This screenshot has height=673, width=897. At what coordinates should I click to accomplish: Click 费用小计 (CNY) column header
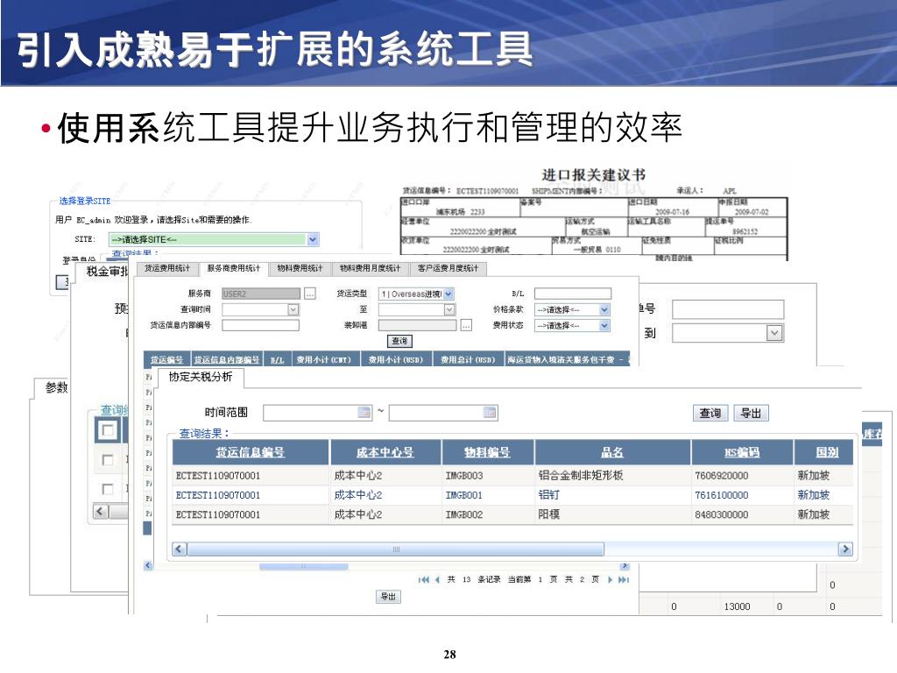click(x=326, y=359)
